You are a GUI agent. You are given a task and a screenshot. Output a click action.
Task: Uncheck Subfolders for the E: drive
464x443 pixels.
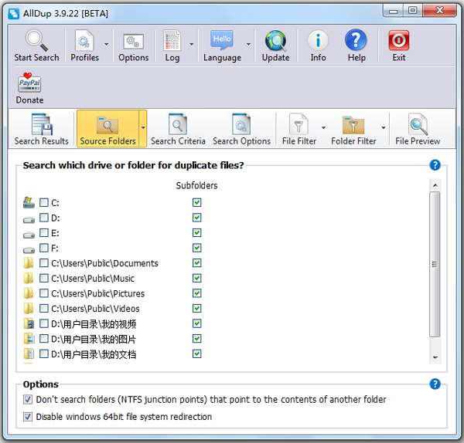196,233
